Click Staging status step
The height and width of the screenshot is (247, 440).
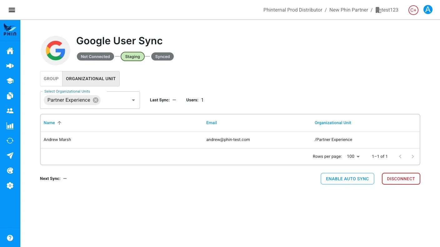click(x=132, y=56)
